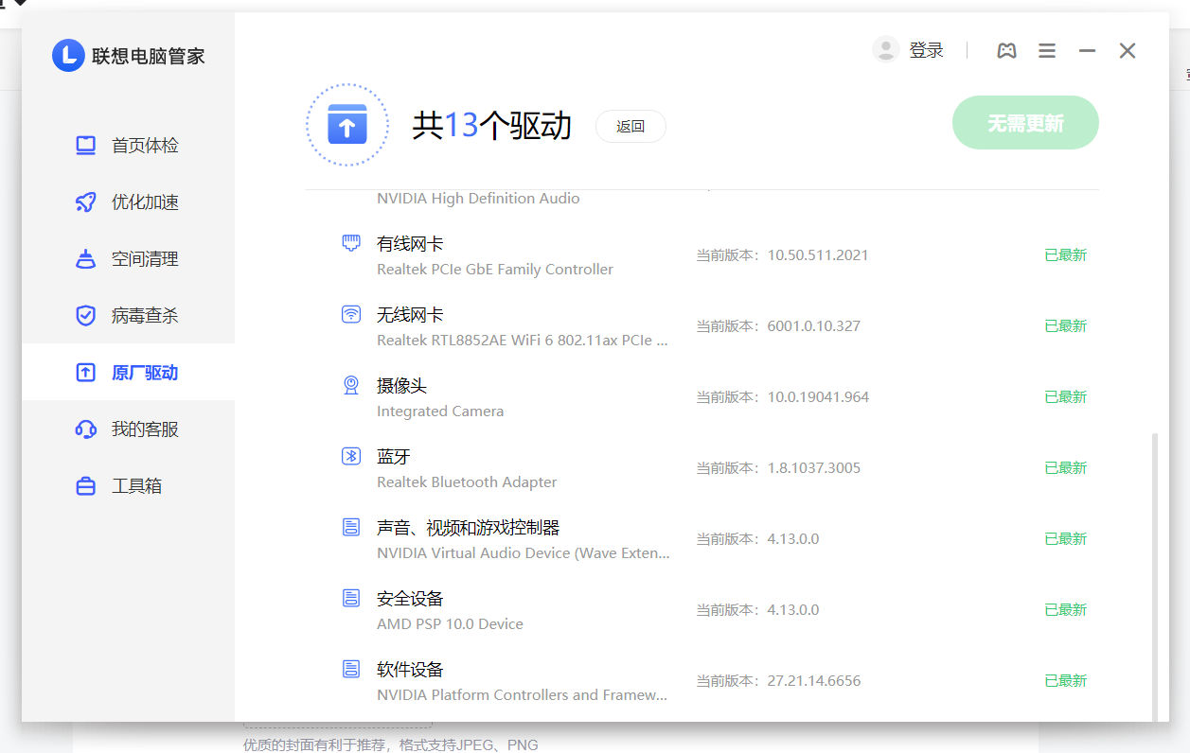Open the hamburger menu icon
Image resolution: width=1190 pixels, height=753 pixels.
(1047, 51)
